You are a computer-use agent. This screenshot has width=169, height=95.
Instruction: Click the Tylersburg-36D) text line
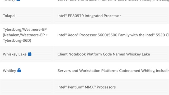[x=17, y=40]
